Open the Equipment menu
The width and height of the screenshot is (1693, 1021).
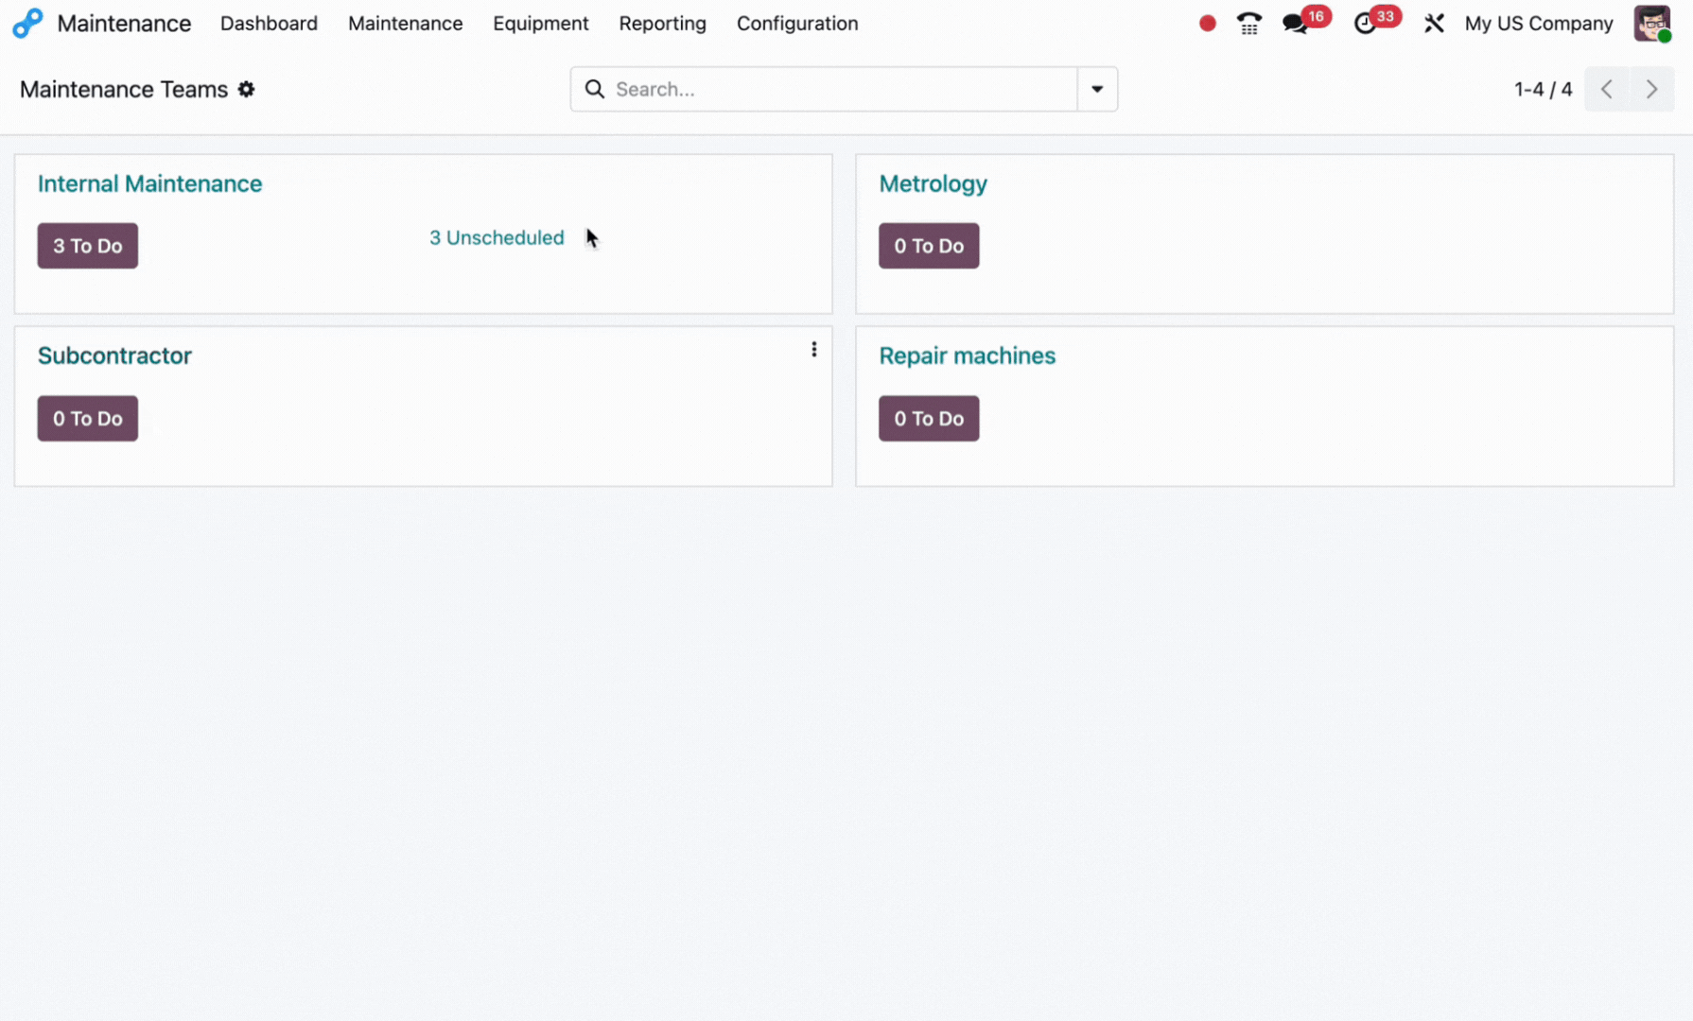coord(540,24)
